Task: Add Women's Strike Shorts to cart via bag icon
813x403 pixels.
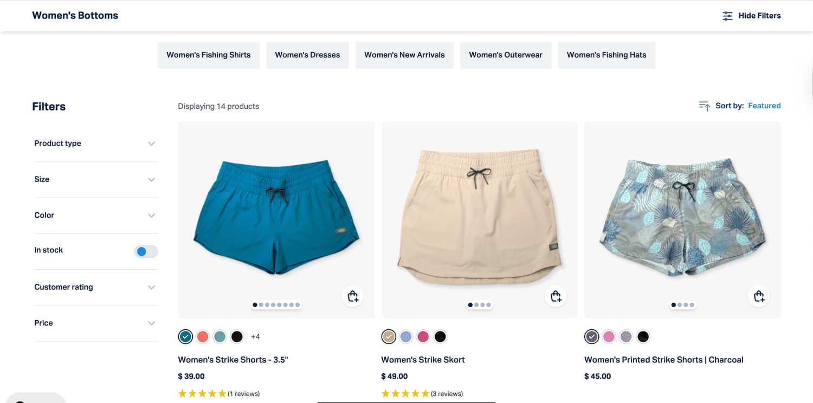Action: point(352,296)
